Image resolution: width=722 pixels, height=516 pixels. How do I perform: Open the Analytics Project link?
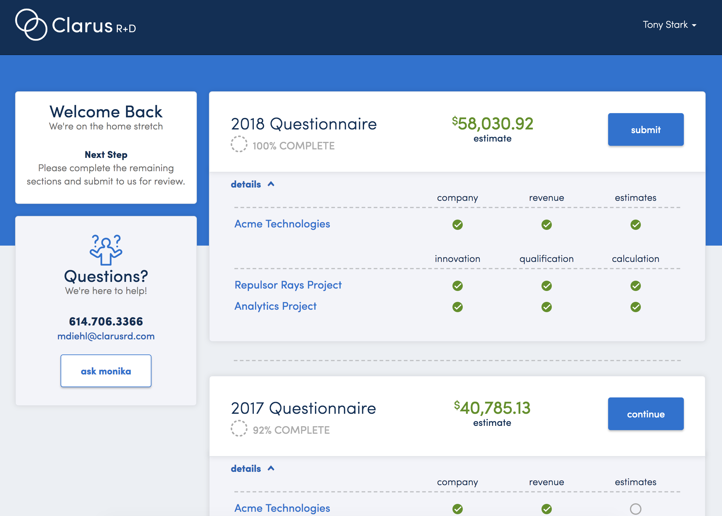(x=275, y=306)
